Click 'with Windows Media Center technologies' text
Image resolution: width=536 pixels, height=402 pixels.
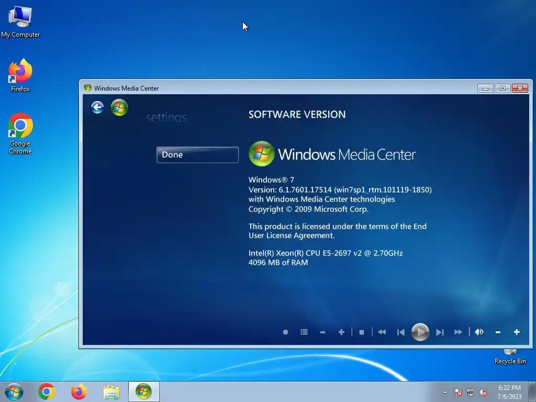click(x=322, y=199)
